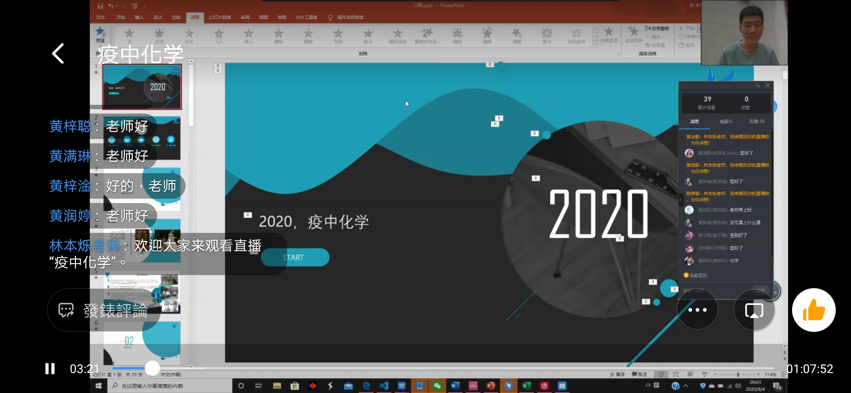Switch to reading view icon

click(690, 374)
